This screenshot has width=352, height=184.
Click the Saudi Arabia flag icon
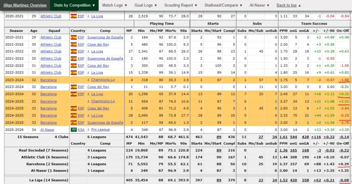(73, 130)
